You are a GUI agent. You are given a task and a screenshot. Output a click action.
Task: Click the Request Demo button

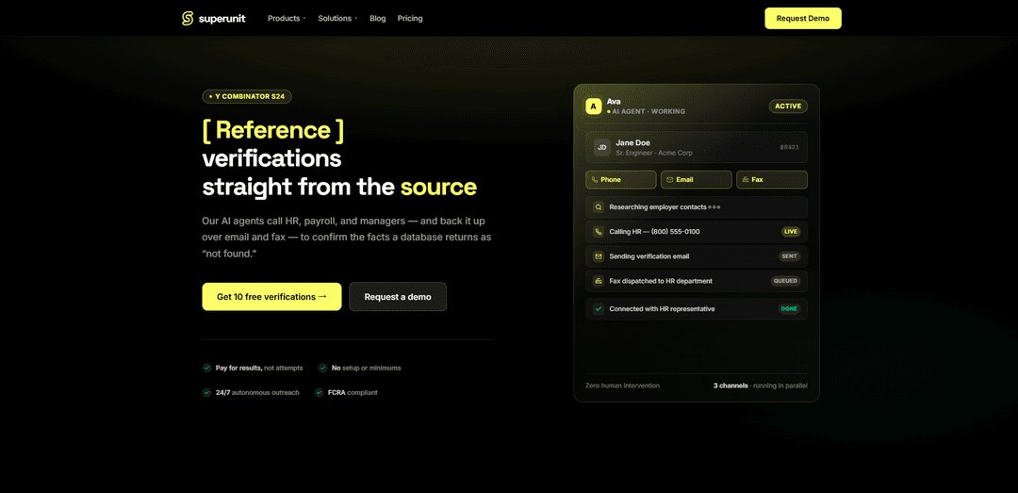point(802,18)
